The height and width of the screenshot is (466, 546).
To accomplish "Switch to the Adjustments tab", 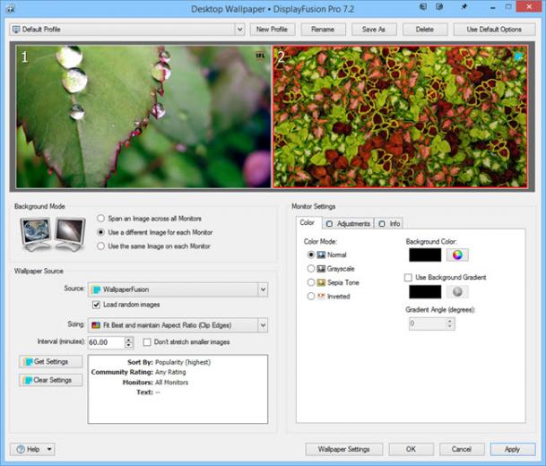I will [348, 223].
